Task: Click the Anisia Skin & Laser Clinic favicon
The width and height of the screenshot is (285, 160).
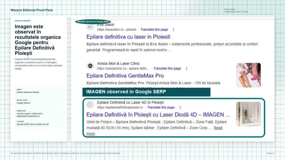Action: 90,66
